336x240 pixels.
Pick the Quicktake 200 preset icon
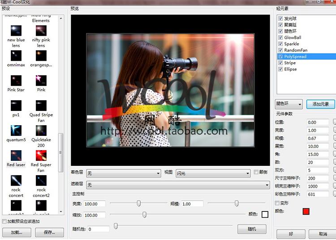point(41,131)
